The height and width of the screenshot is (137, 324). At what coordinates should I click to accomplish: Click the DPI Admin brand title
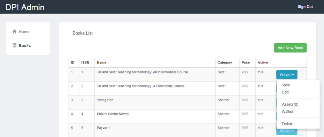pyautogui.click(x=25, y=7)
